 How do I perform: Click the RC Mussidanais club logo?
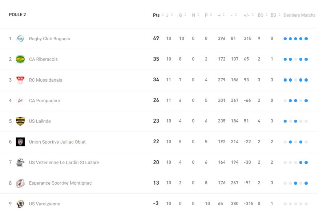click(20, 80)
